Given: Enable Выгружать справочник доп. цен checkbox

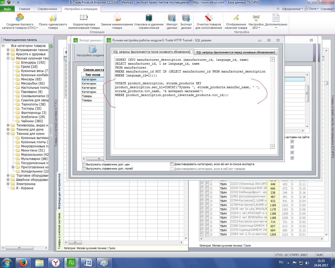Looking at the screenshot, I should pyautogui.click(x=84, y=164).
